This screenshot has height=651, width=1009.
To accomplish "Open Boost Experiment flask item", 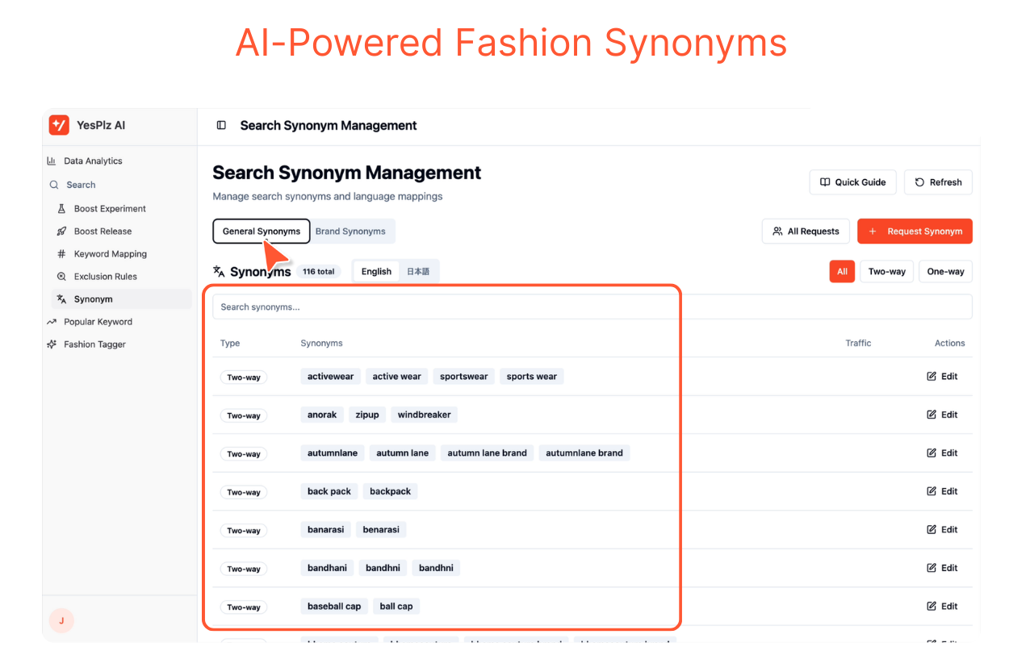I will (110, 209).
